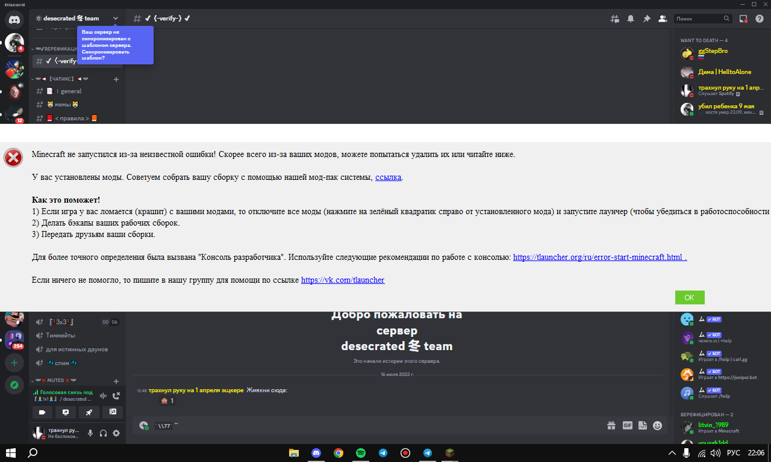Open the tlauncher.org error-start-minecraft link
771x462 pixels.
(x=600, y=257)
